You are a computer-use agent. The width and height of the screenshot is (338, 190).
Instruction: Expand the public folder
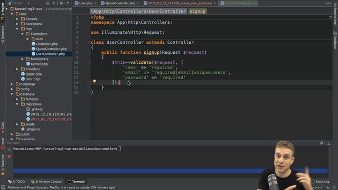[12, 134]
